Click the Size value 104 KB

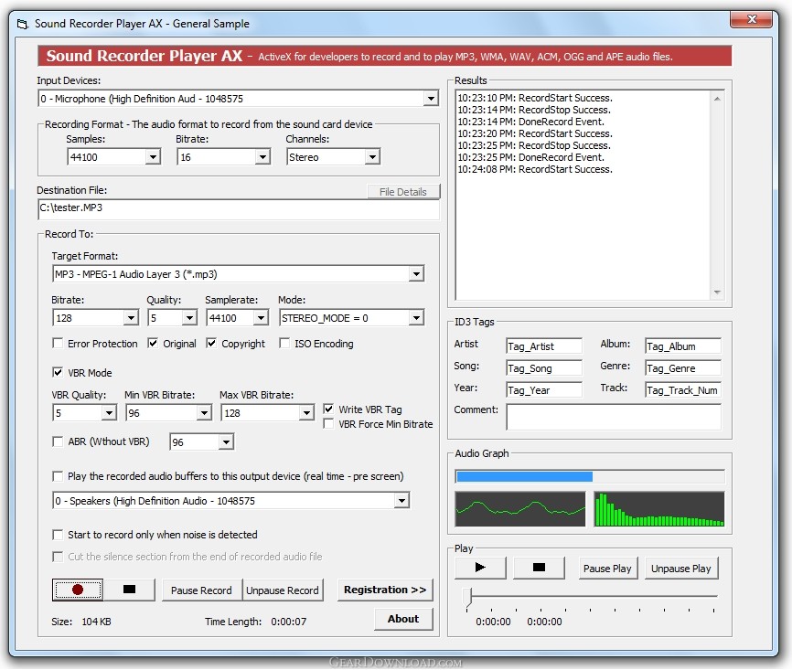coord(96,622)
